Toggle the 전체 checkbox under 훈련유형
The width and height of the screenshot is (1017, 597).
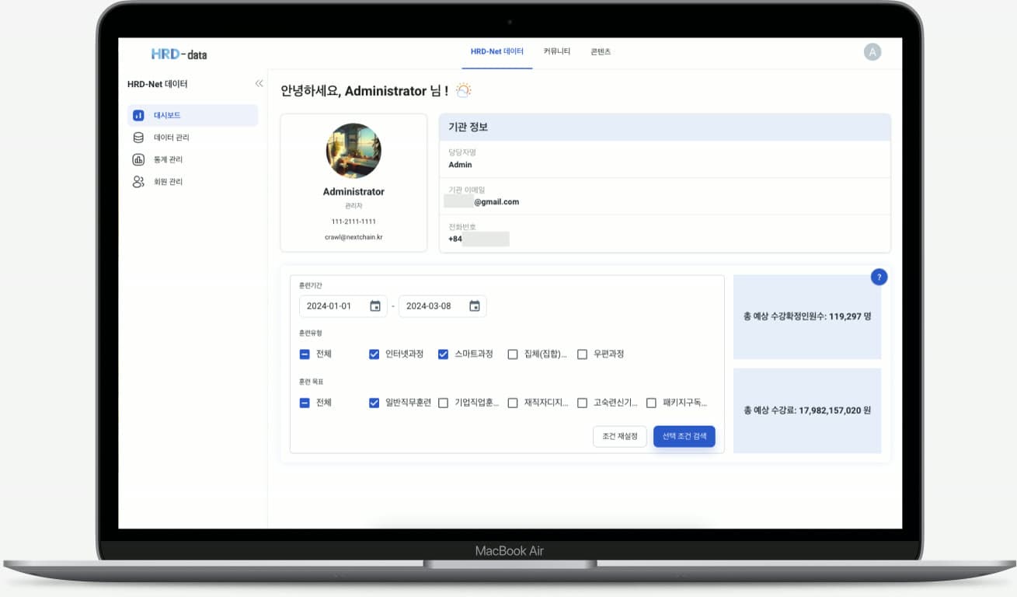(305, 354)
